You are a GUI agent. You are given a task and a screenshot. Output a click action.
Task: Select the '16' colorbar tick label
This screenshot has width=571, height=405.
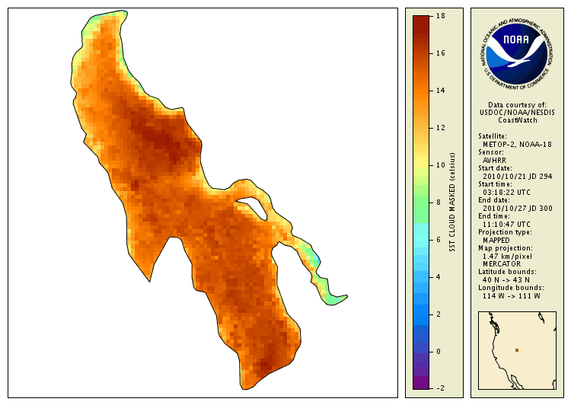click(440, 53)
